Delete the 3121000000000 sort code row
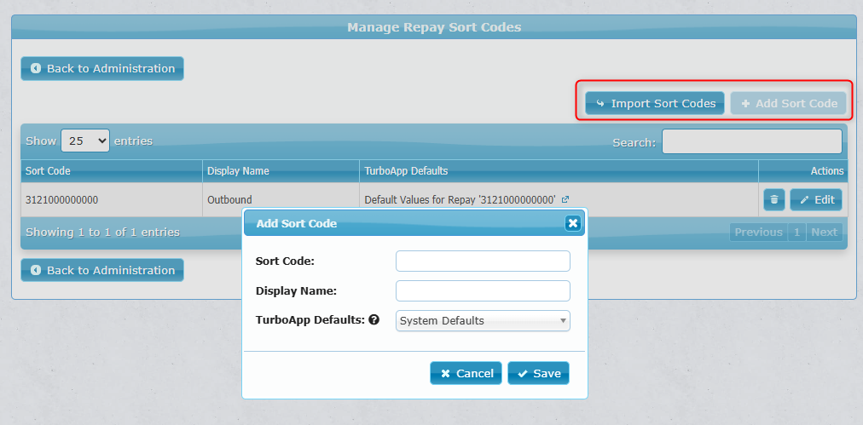Screen dimensions: 863x425 pos(773,199)
